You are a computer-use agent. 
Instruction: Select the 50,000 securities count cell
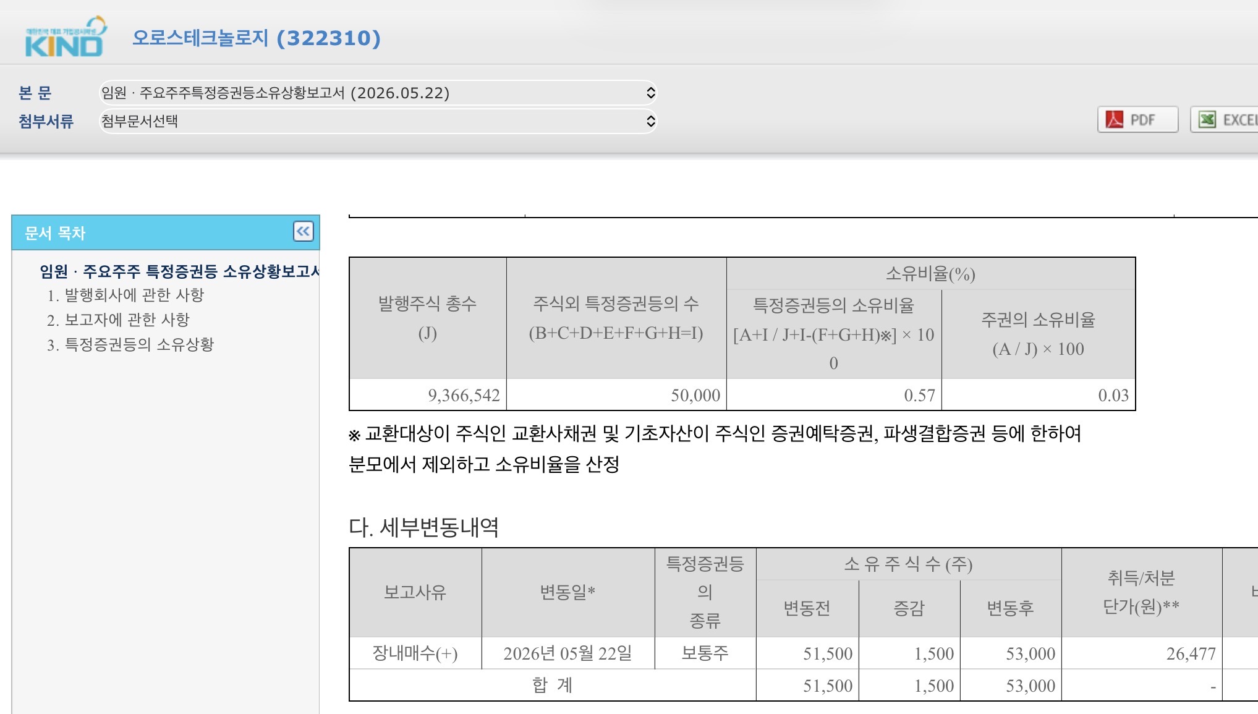coord(616,395)
